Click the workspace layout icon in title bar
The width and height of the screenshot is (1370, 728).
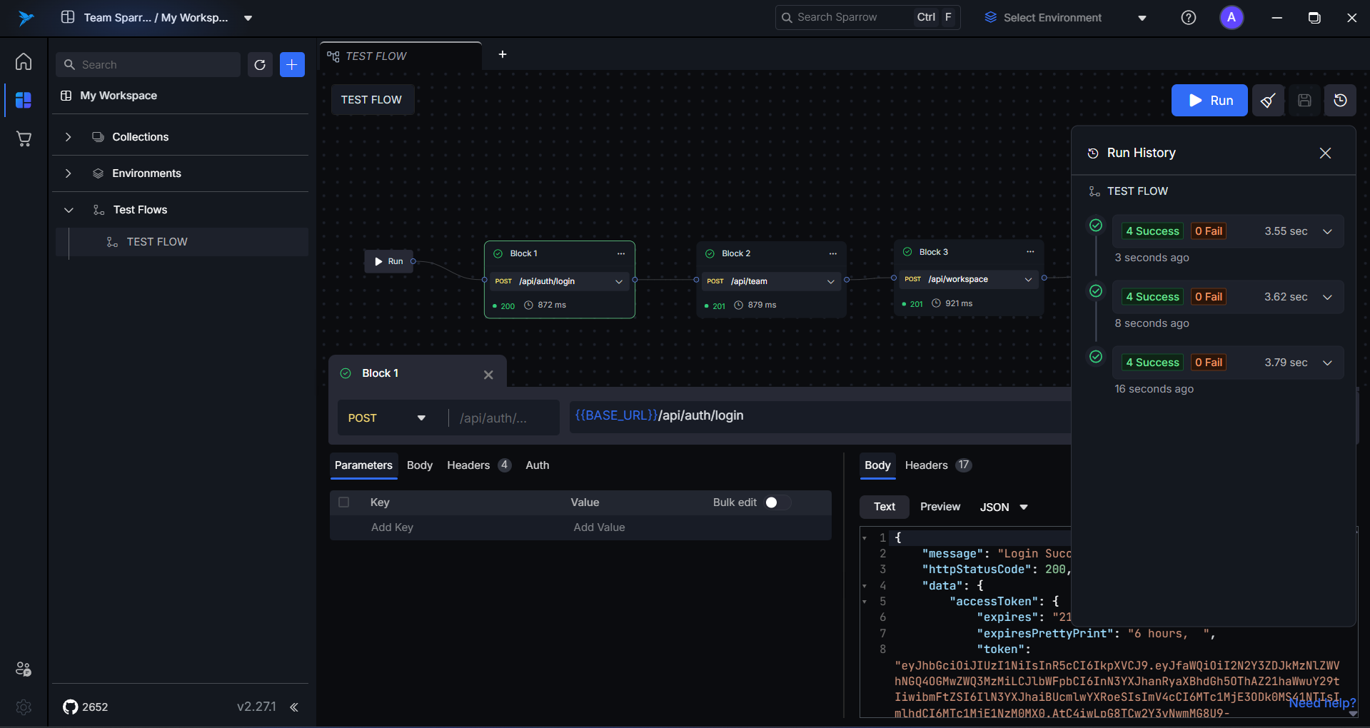(68, 17)
